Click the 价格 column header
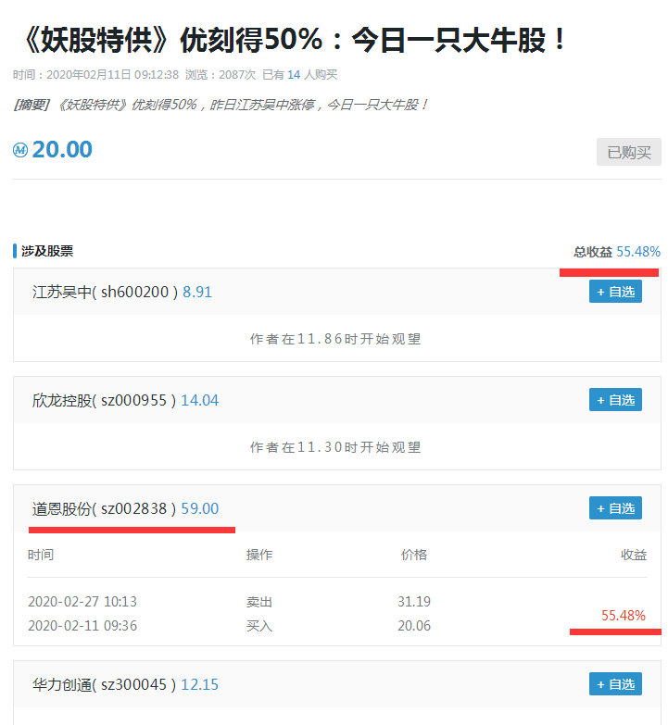Viewport: 668px width, 725px height. 414,555
